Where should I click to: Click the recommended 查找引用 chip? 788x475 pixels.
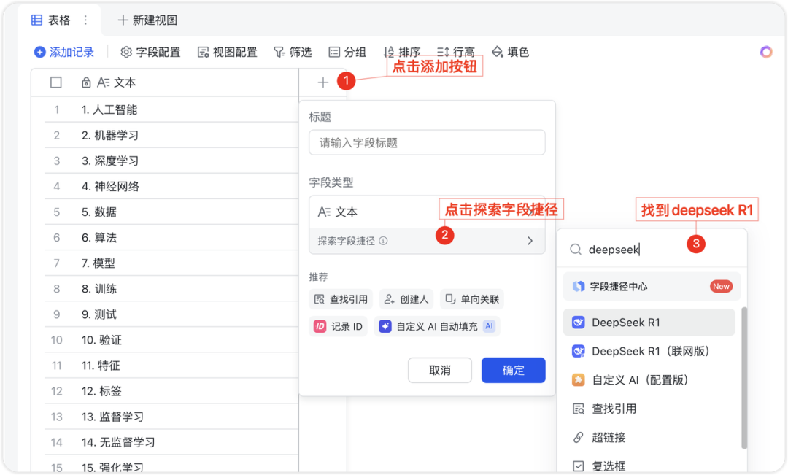341,299
